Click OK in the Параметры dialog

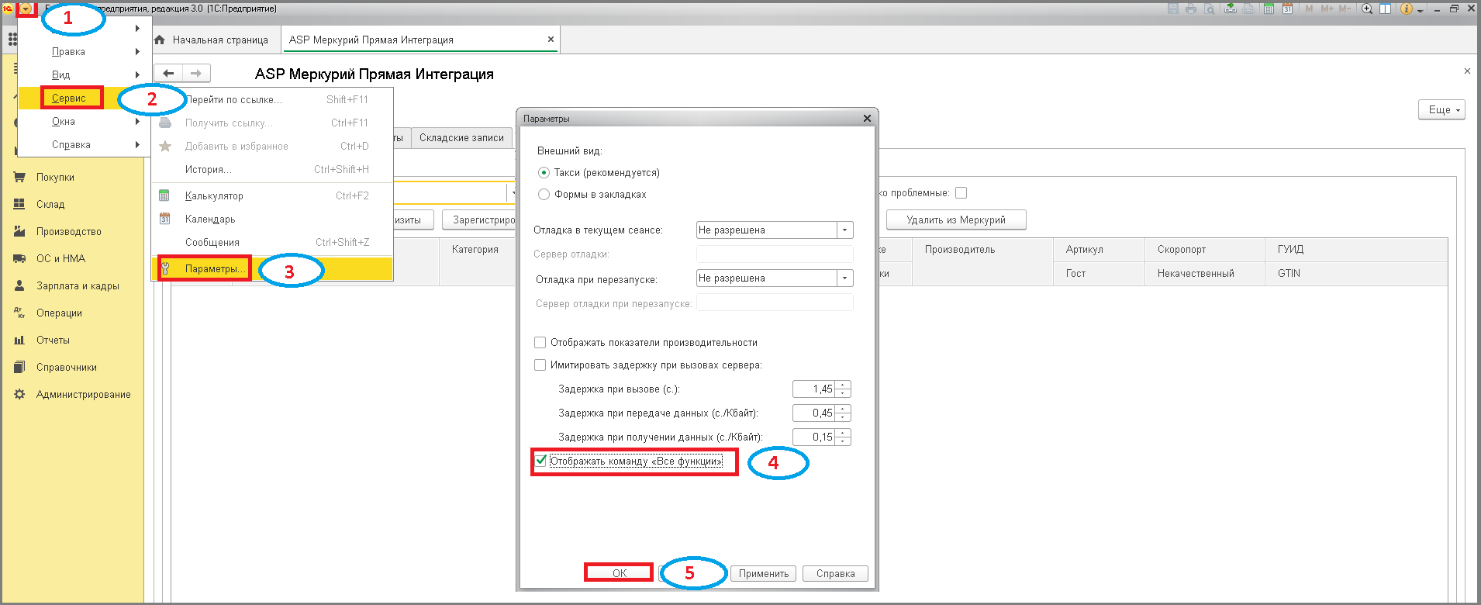(x=620, y=573)
